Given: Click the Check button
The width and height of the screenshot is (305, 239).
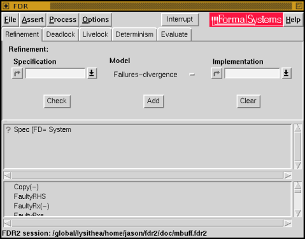Looking at the screenshot, I should pyautogui.click(x=57, y=101).
